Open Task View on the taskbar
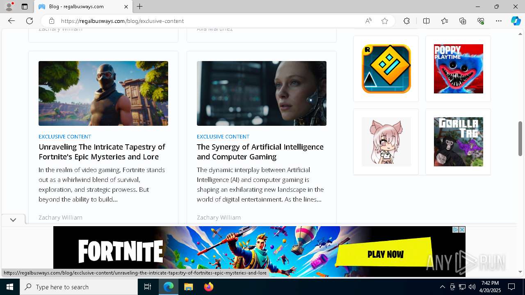Image resolution: width=525 pixels, height=295 pixels. click(x=148, y=287)
